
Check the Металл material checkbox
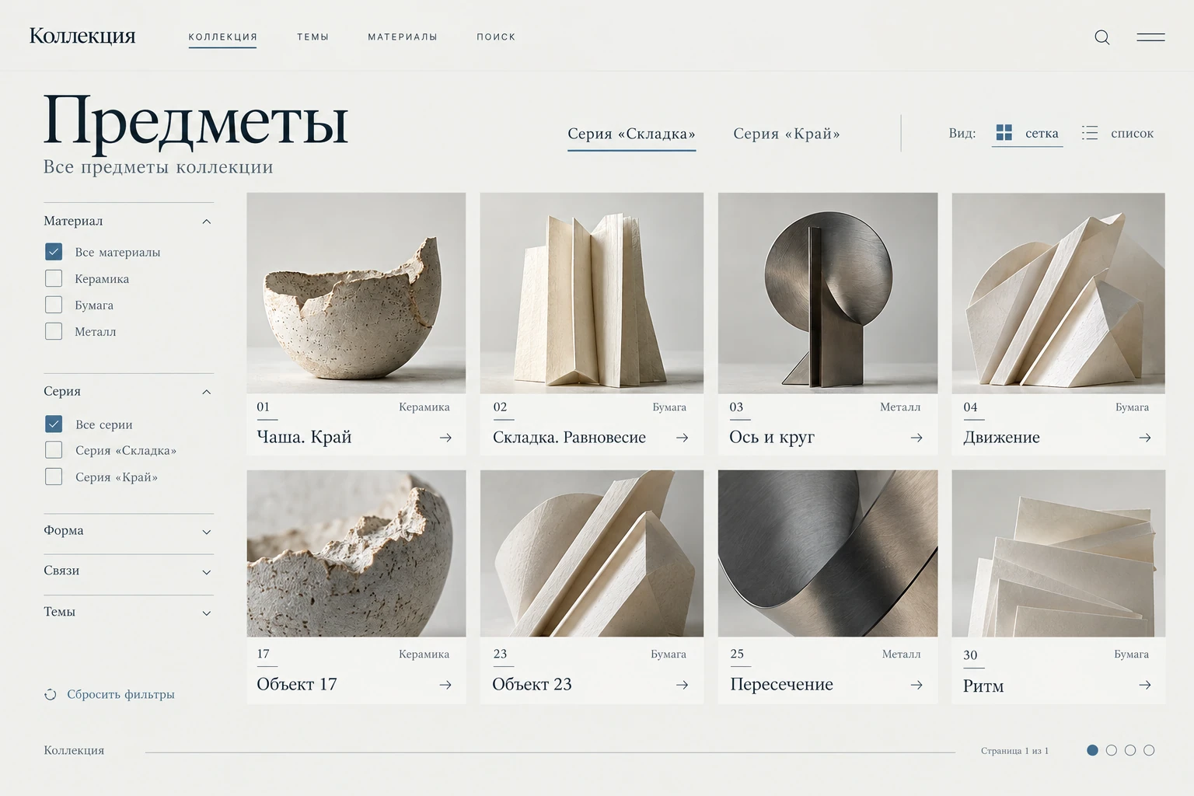pos(54,331)
